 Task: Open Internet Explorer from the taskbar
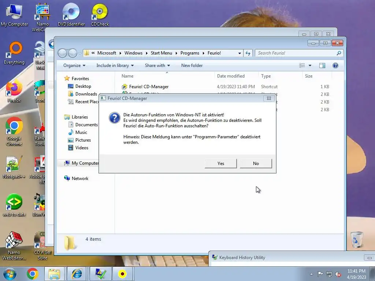[77, 274]
